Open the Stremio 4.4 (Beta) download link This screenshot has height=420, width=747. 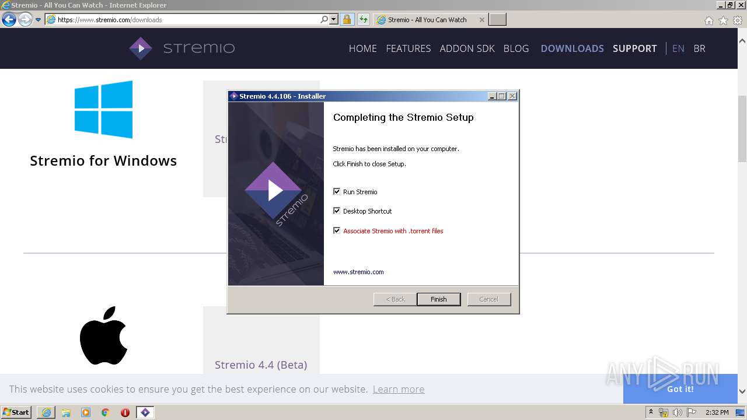pos(261,365)
